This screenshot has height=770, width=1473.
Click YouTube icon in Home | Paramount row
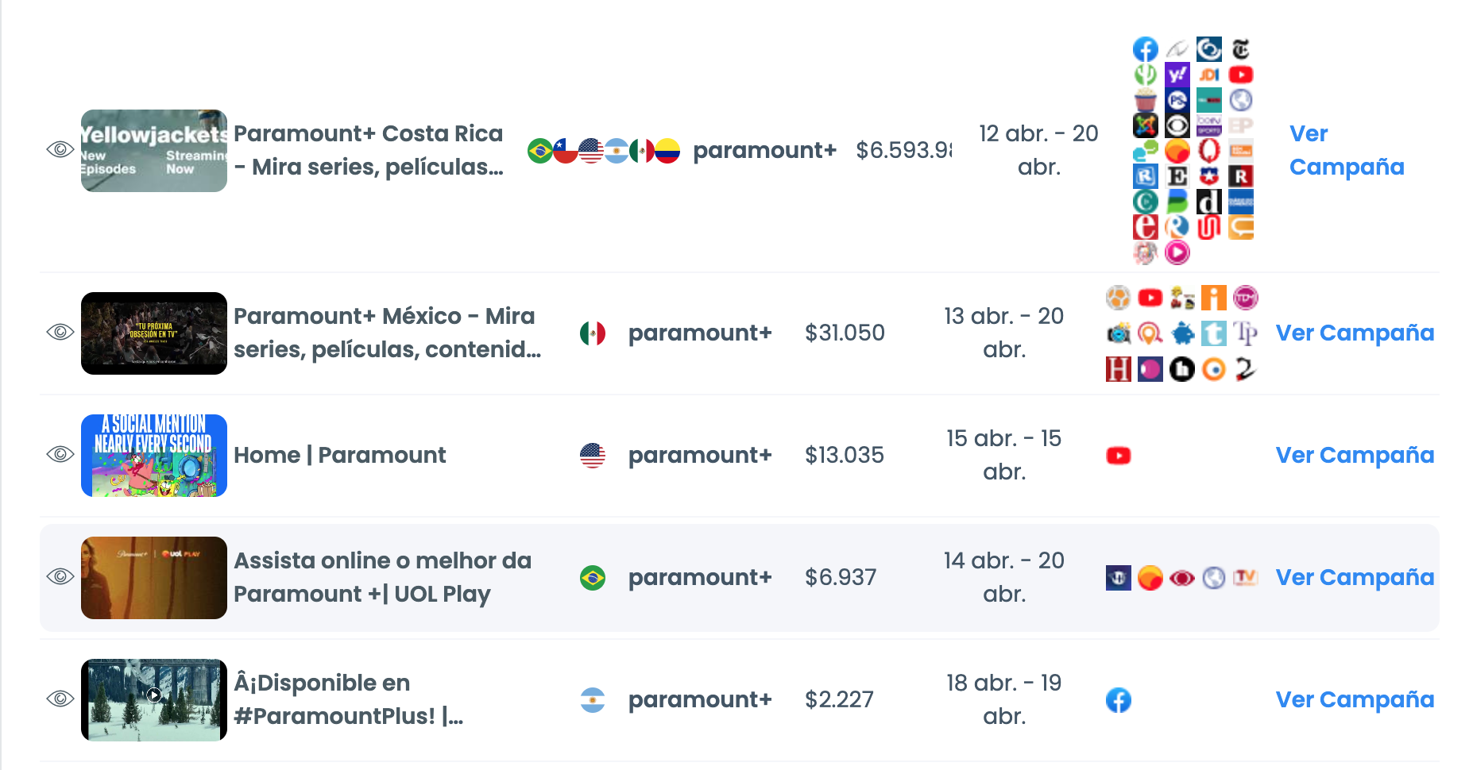point(1118,456)
